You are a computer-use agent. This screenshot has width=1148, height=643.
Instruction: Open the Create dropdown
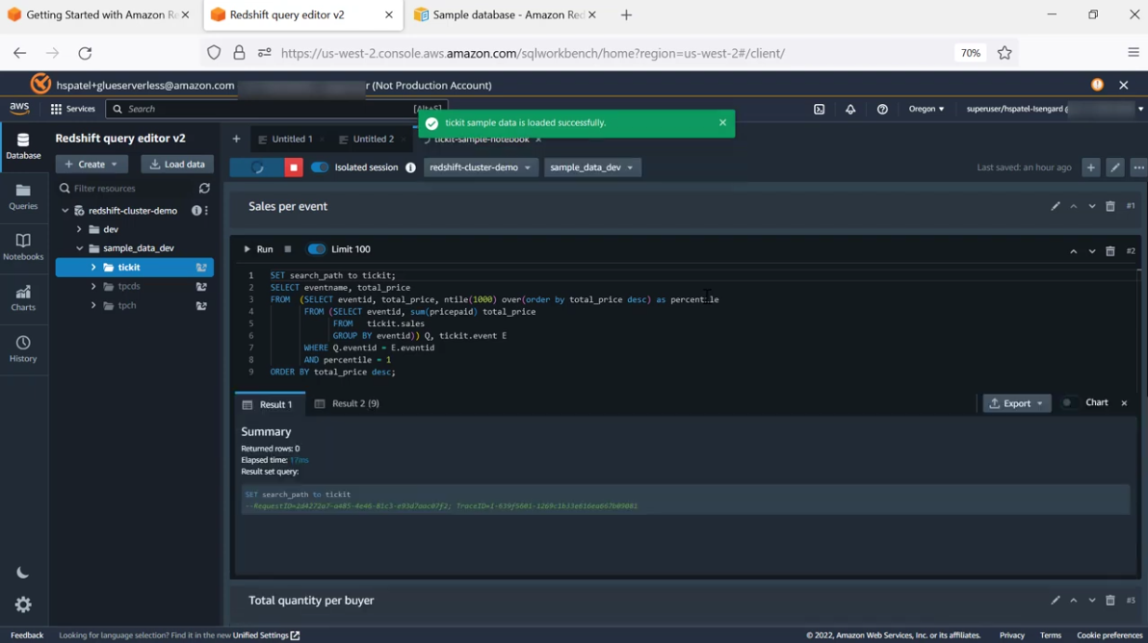(x=91, y=164)
